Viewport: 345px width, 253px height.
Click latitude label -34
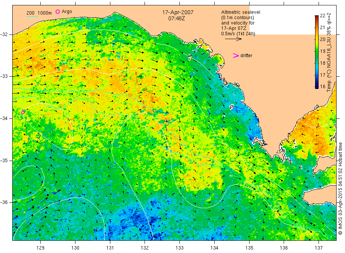[4, 118]
